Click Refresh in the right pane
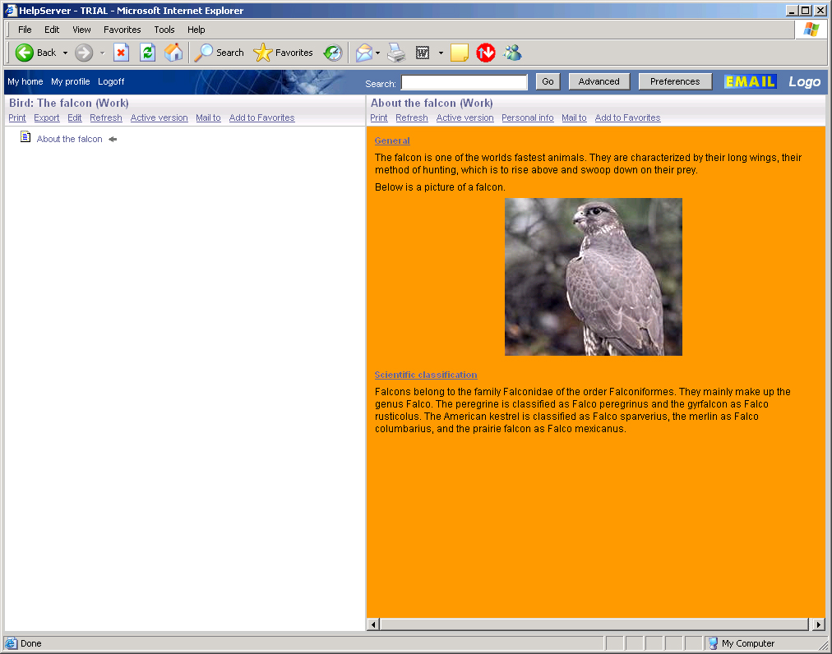832x654 pixels. [412, 117]
